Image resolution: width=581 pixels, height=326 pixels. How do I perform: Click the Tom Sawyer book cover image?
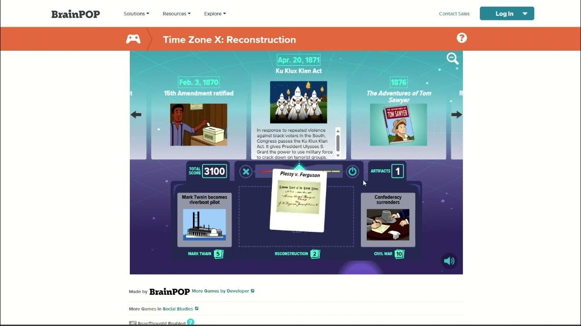(399, 125)
